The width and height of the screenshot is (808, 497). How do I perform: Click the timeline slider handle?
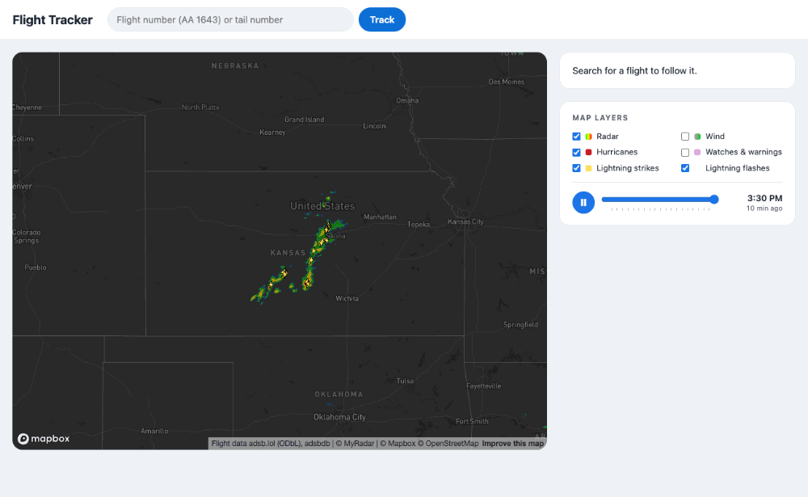[x=713, y=200]
